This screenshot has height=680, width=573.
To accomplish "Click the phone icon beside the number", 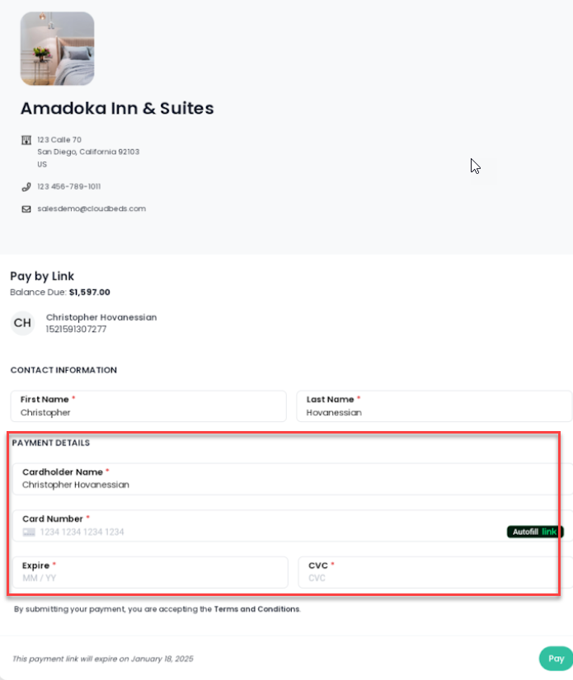I will (26, 187).
